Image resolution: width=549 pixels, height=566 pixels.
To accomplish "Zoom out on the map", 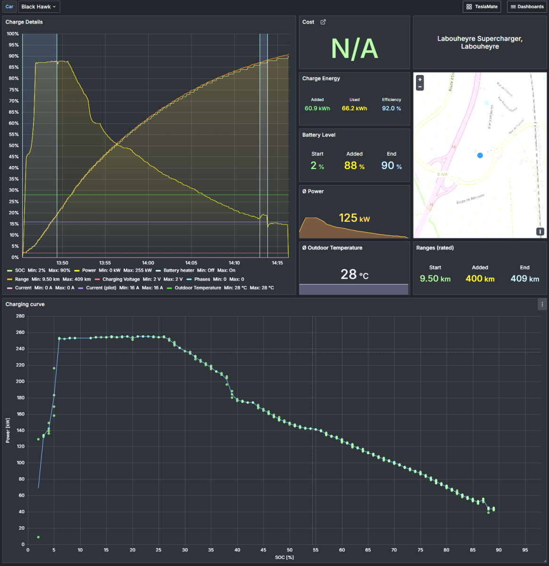I will [x=420, y=87].
